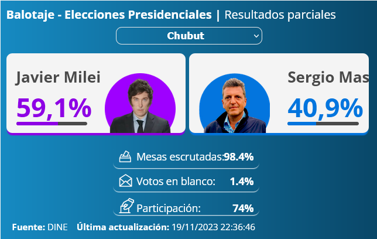
Task: Click the Última actualización timestamp
Action: [166, 227]
